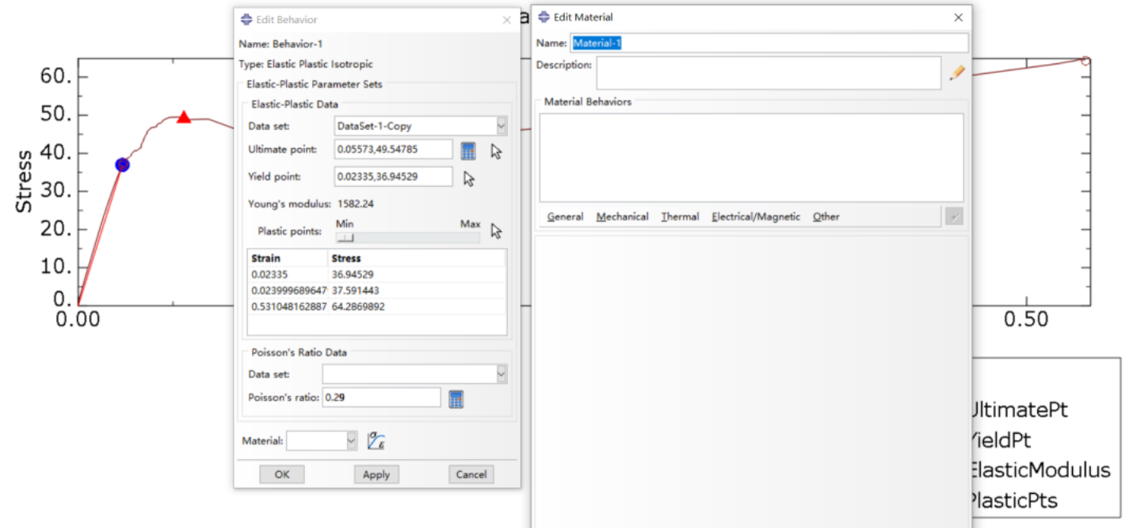Image resolution: width=1133 pixels, height=528 pixels.
Task: Click the blue circle yield point marker
Action: pyautogui.click(x=122, y=165)
